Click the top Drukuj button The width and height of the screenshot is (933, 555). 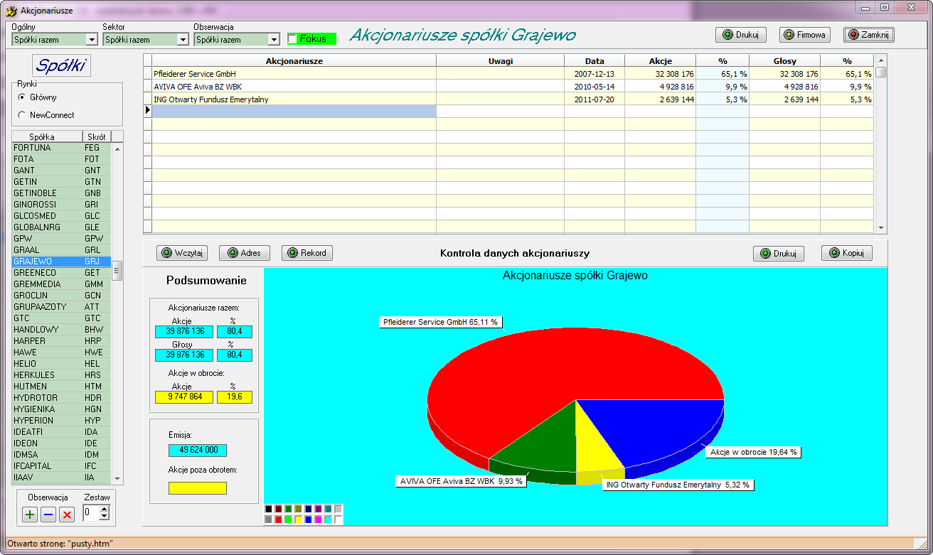coord(740,34)
